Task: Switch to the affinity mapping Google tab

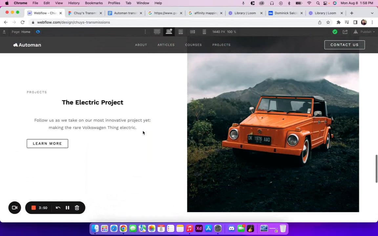Action: (x=205, y=13)
